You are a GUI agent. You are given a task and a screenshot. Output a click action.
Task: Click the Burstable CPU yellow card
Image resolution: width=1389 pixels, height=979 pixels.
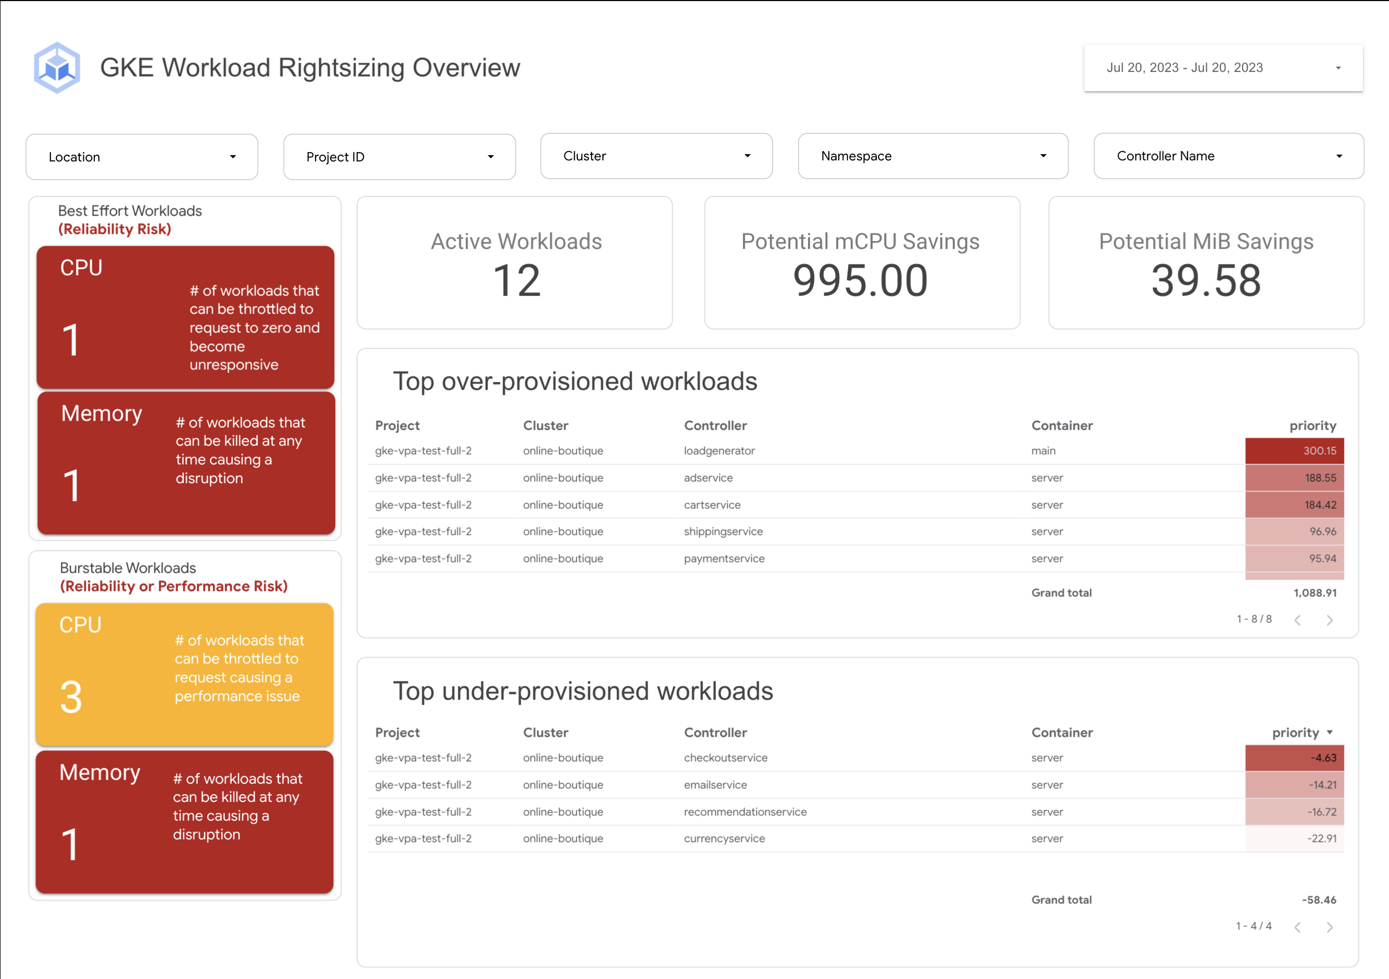point(184,675)
